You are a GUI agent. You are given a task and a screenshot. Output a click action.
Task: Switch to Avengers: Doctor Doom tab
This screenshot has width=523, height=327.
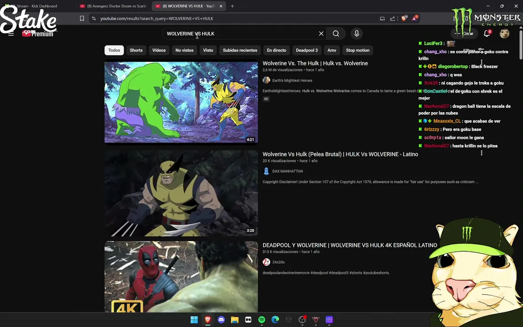tap(113, 6)
